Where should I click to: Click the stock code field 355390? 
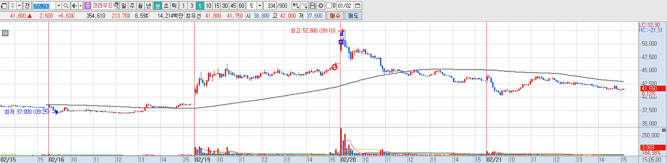pyautogui.click(x=44, y=6)
